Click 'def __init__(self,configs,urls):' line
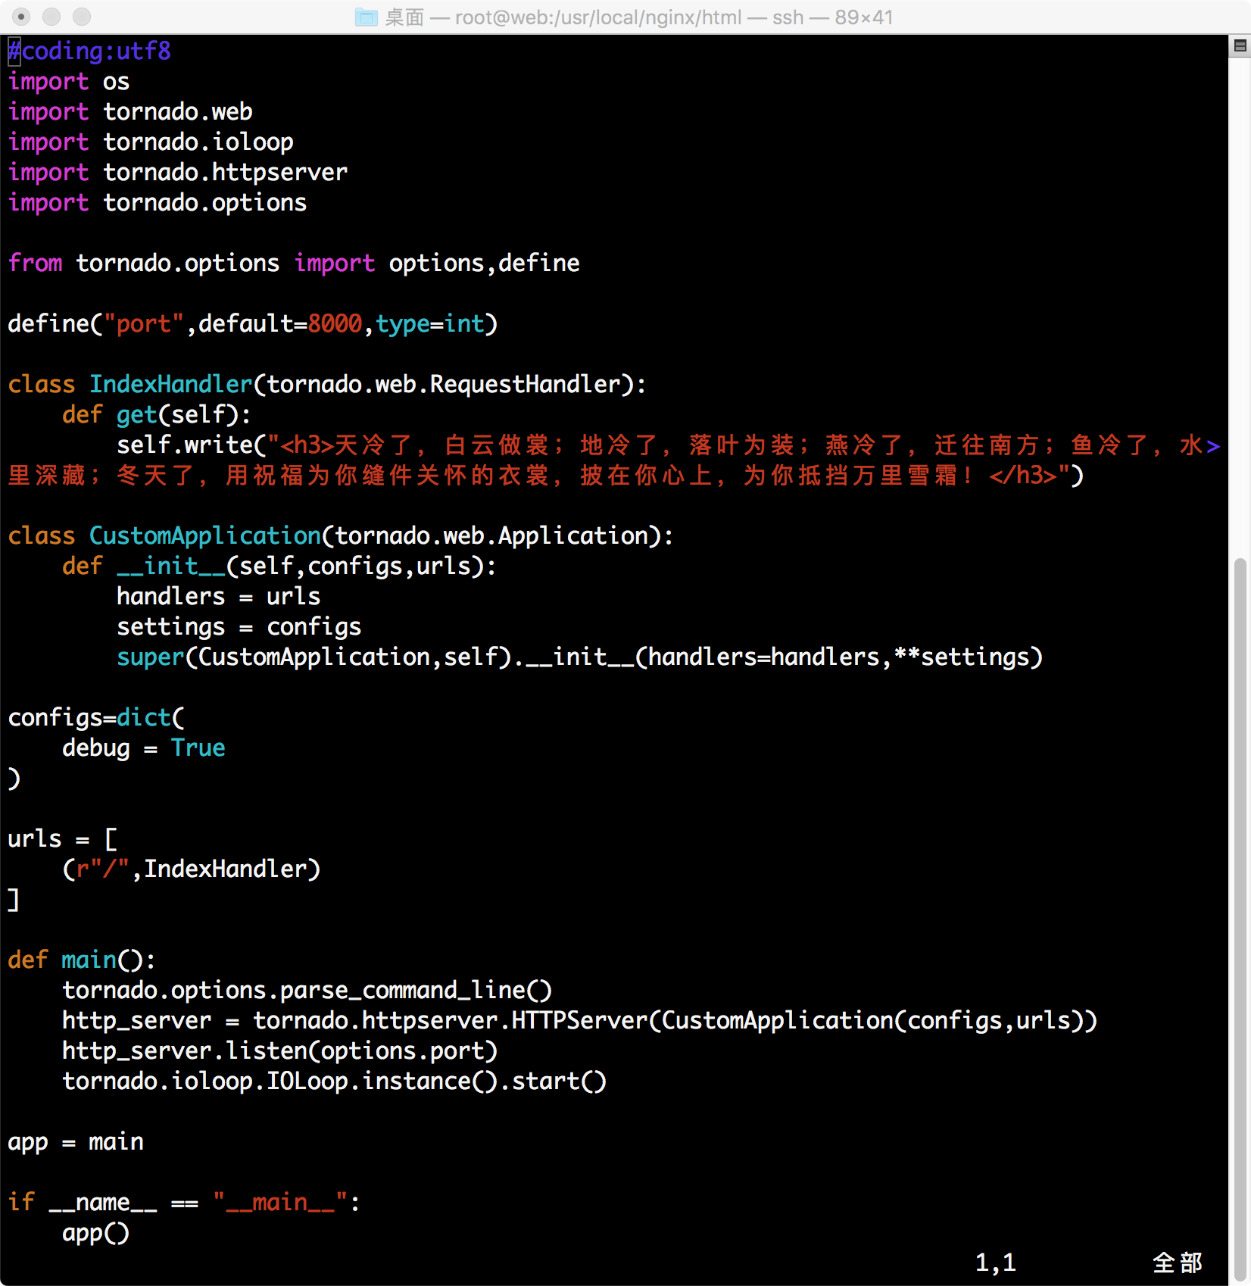Viewport: 1251px width, 1286px height. [279, 566]
